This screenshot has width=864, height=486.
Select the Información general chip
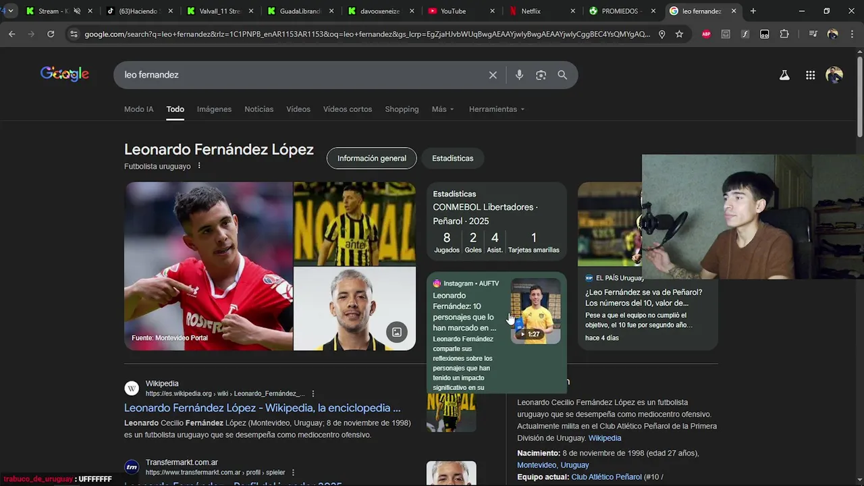pos(372,158)
